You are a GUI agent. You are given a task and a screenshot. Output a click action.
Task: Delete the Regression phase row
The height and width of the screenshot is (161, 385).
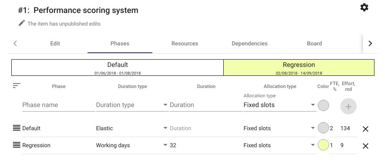(x=366, y=146)
